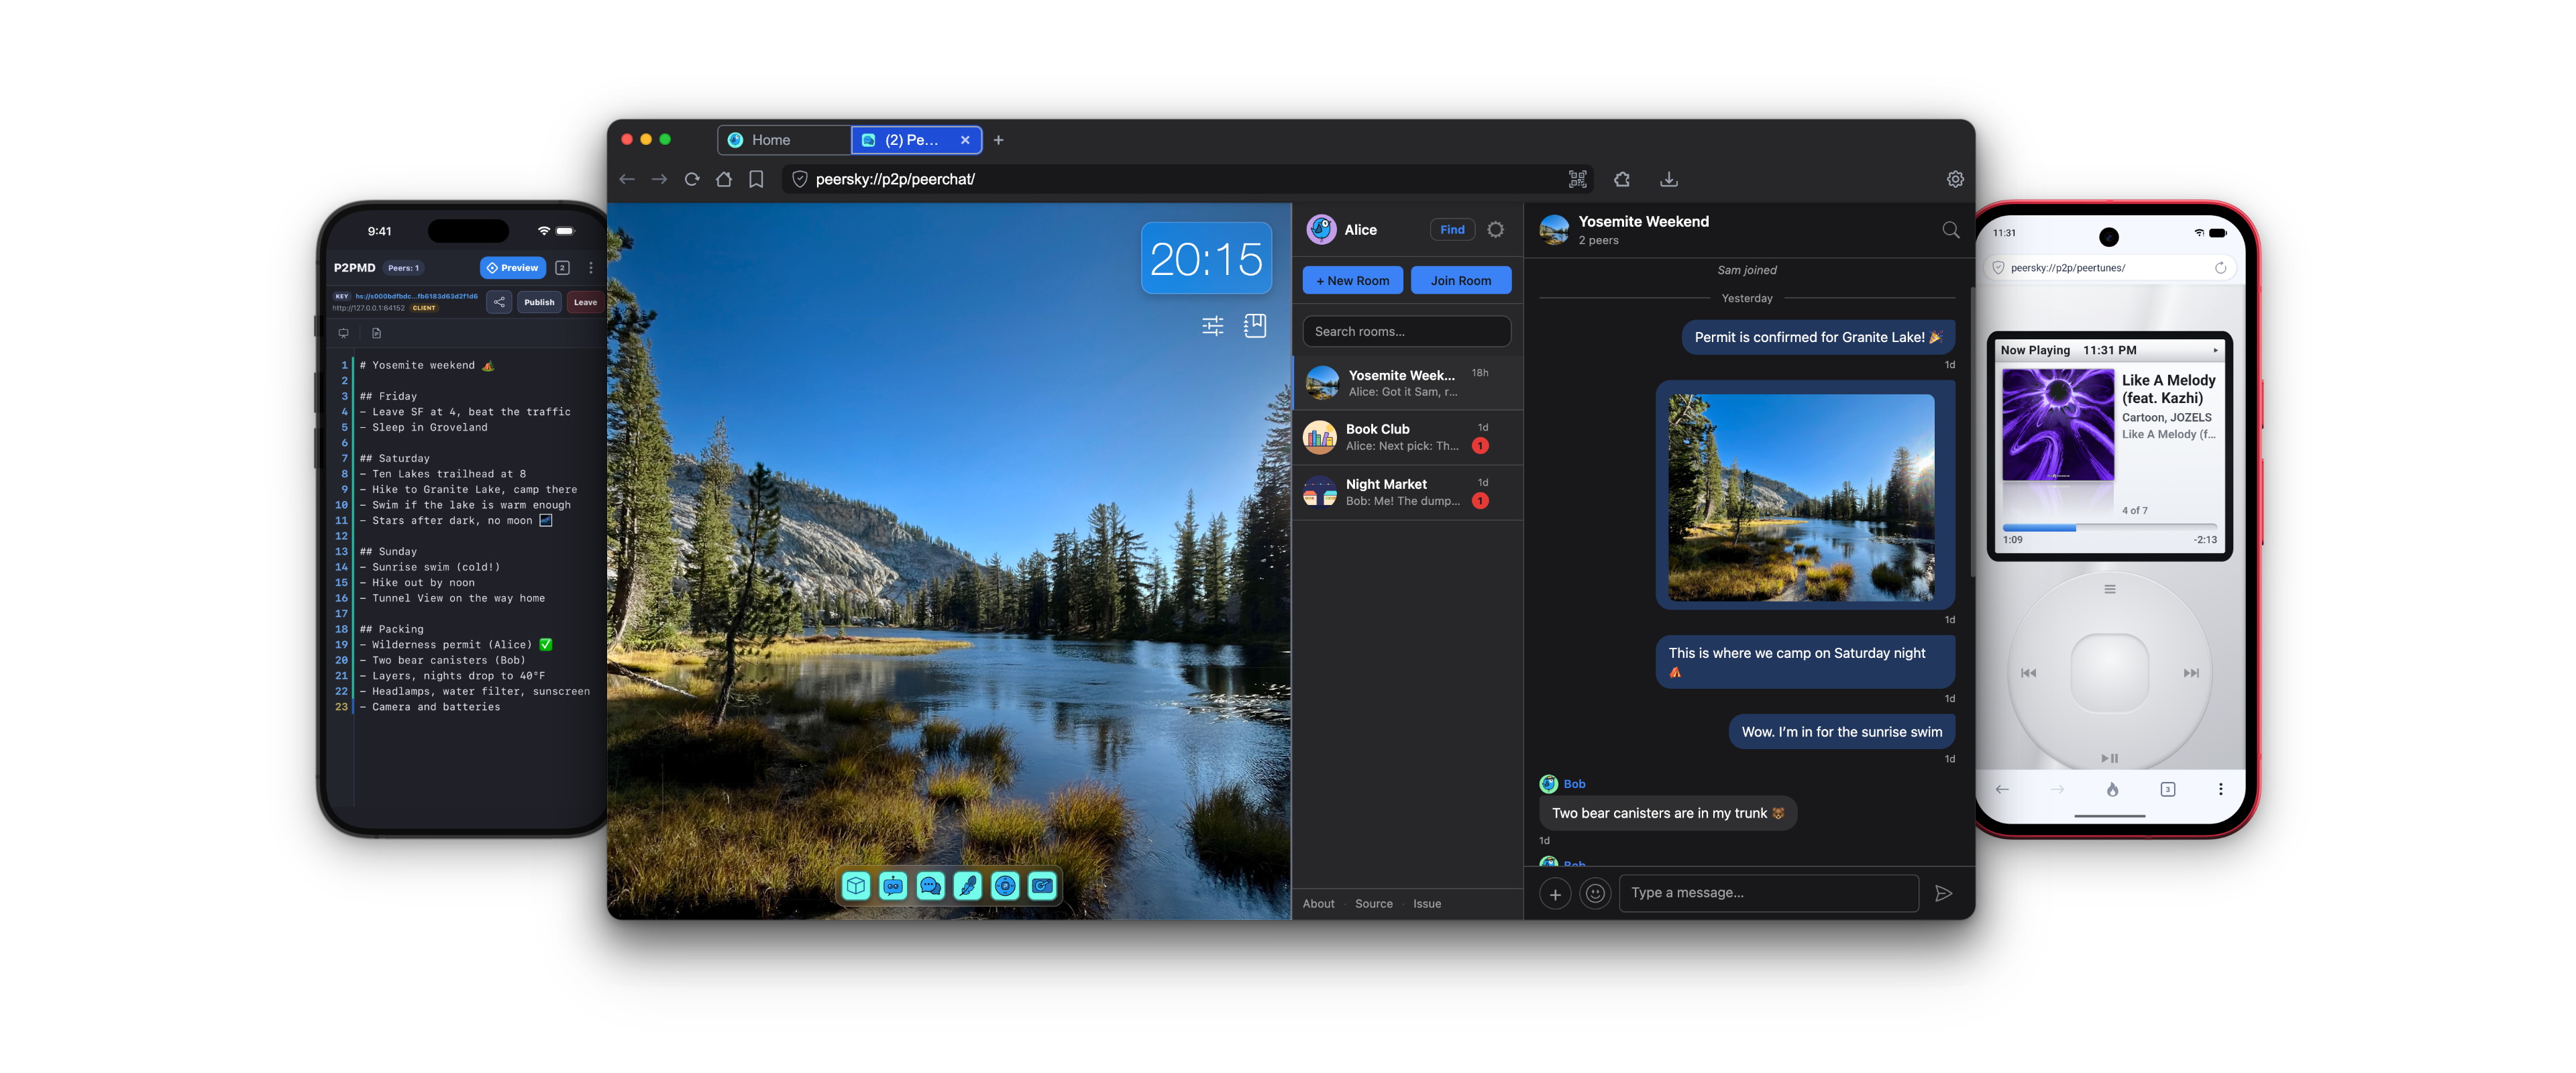Viewport: 2576px width, 1073px height.
Task: Click the Search rooms input field
Action: click(1406, 332)
